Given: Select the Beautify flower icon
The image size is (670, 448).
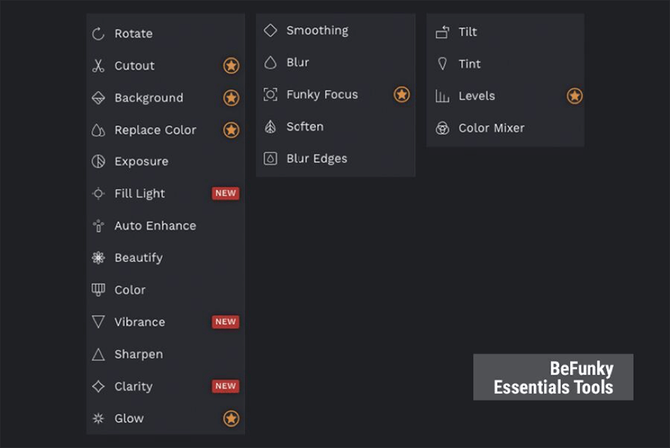Looking at the screenshot, I should pyautogui.click(x=98, y=258).
